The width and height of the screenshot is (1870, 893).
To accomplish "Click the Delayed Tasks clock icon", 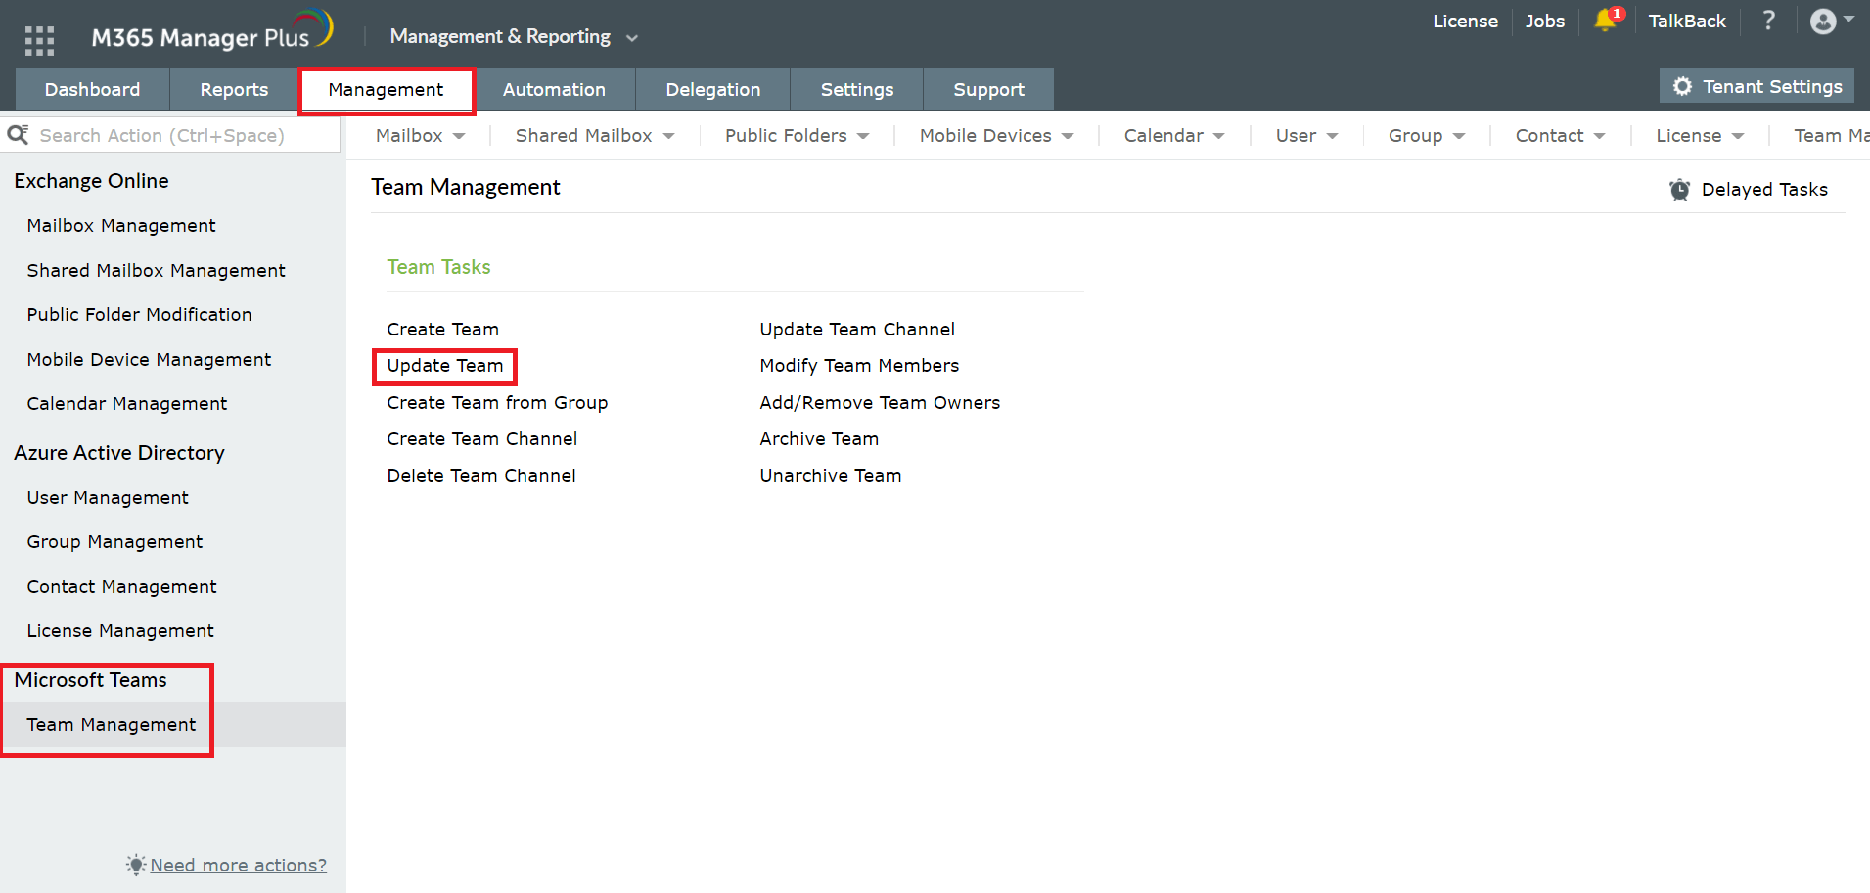I will point(1679,190).
